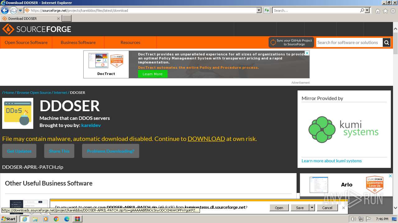Image resolution: width=398 pixels, height=223 pixels.
Task: Open Internet Explorer from the taskbar
Action: click(25, 219)
